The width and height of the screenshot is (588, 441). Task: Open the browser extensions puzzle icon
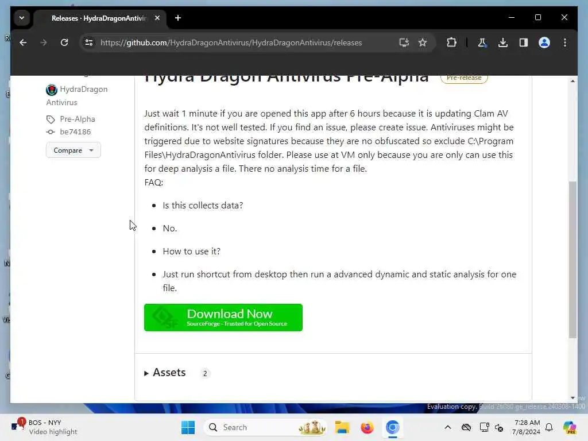451,42
